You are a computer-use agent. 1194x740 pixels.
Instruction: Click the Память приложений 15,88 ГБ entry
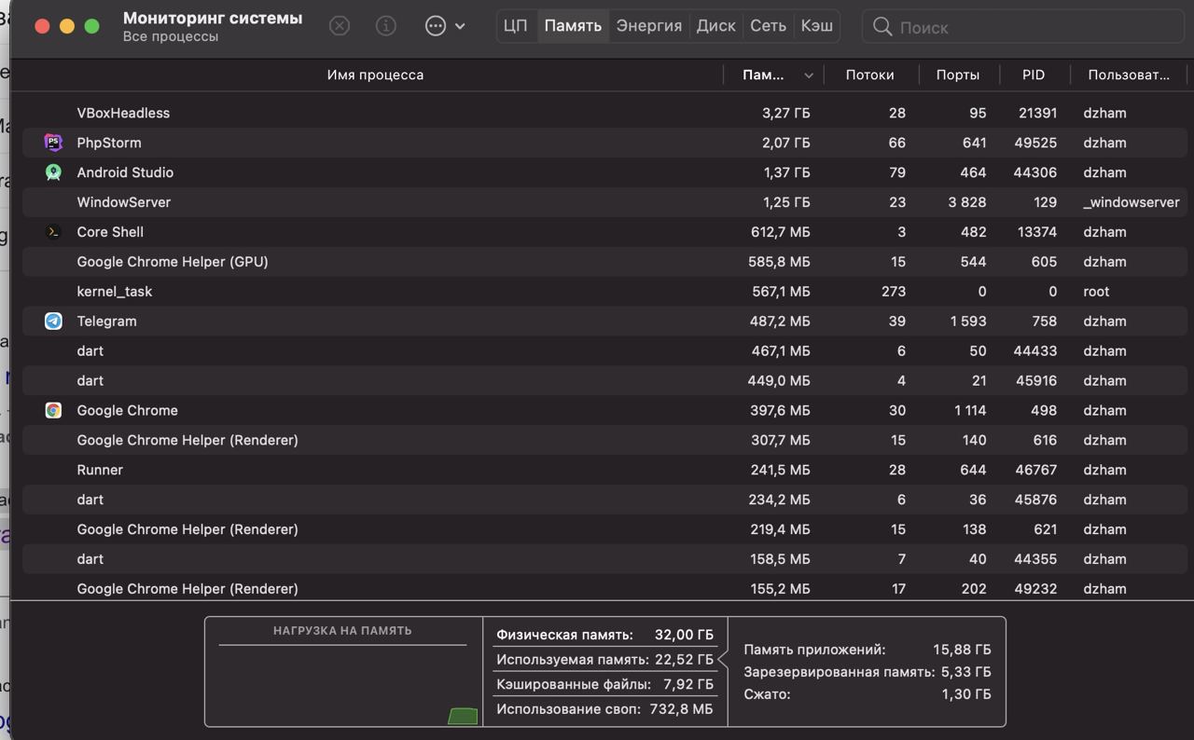click(x=868, y=650)
